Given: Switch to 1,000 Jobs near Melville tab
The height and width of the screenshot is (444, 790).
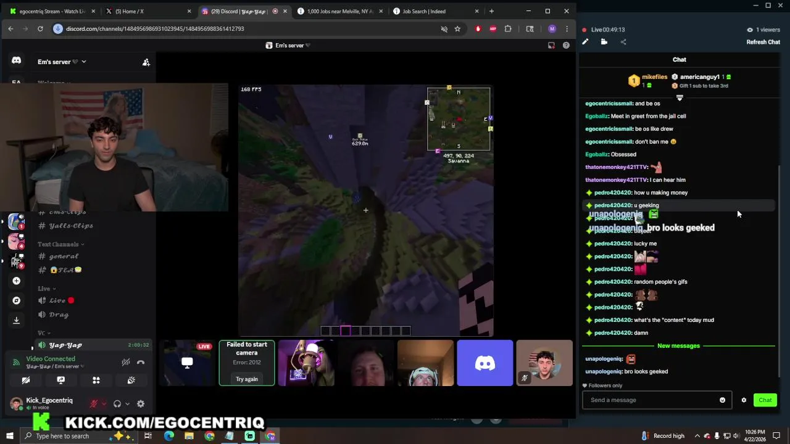Looking at the screenshot, I should 340,11.
